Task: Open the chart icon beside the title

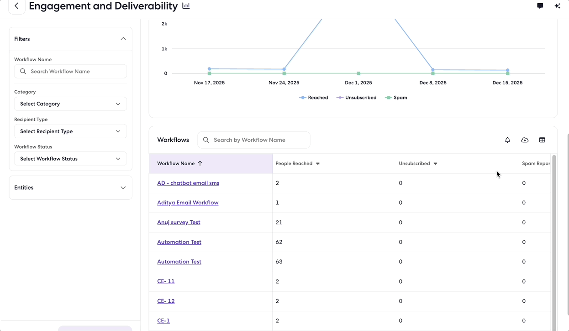Action: [x=186, y=6]
